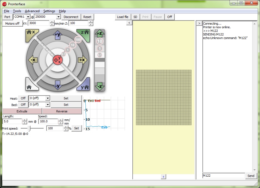The height and width of the screenshot is (188, 260).
Task: Click the +Z up arrow
Action: coord(100,33)
